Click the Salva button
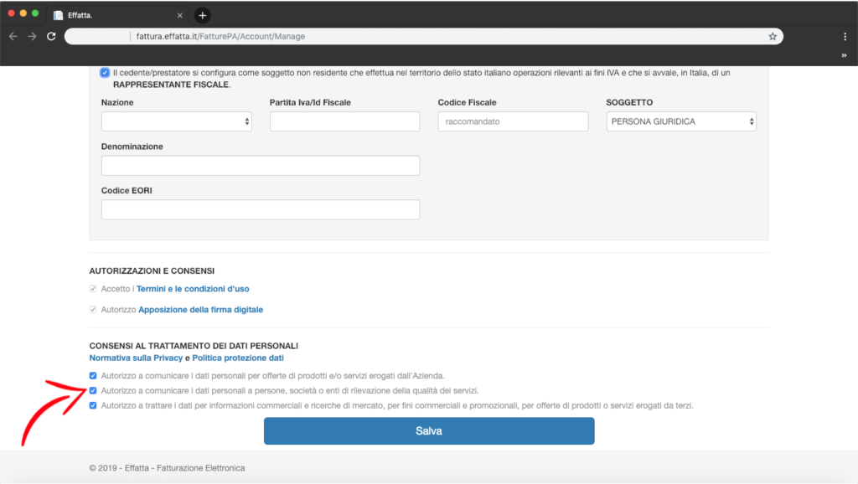The image size is (858, 484). pos(428,431)
